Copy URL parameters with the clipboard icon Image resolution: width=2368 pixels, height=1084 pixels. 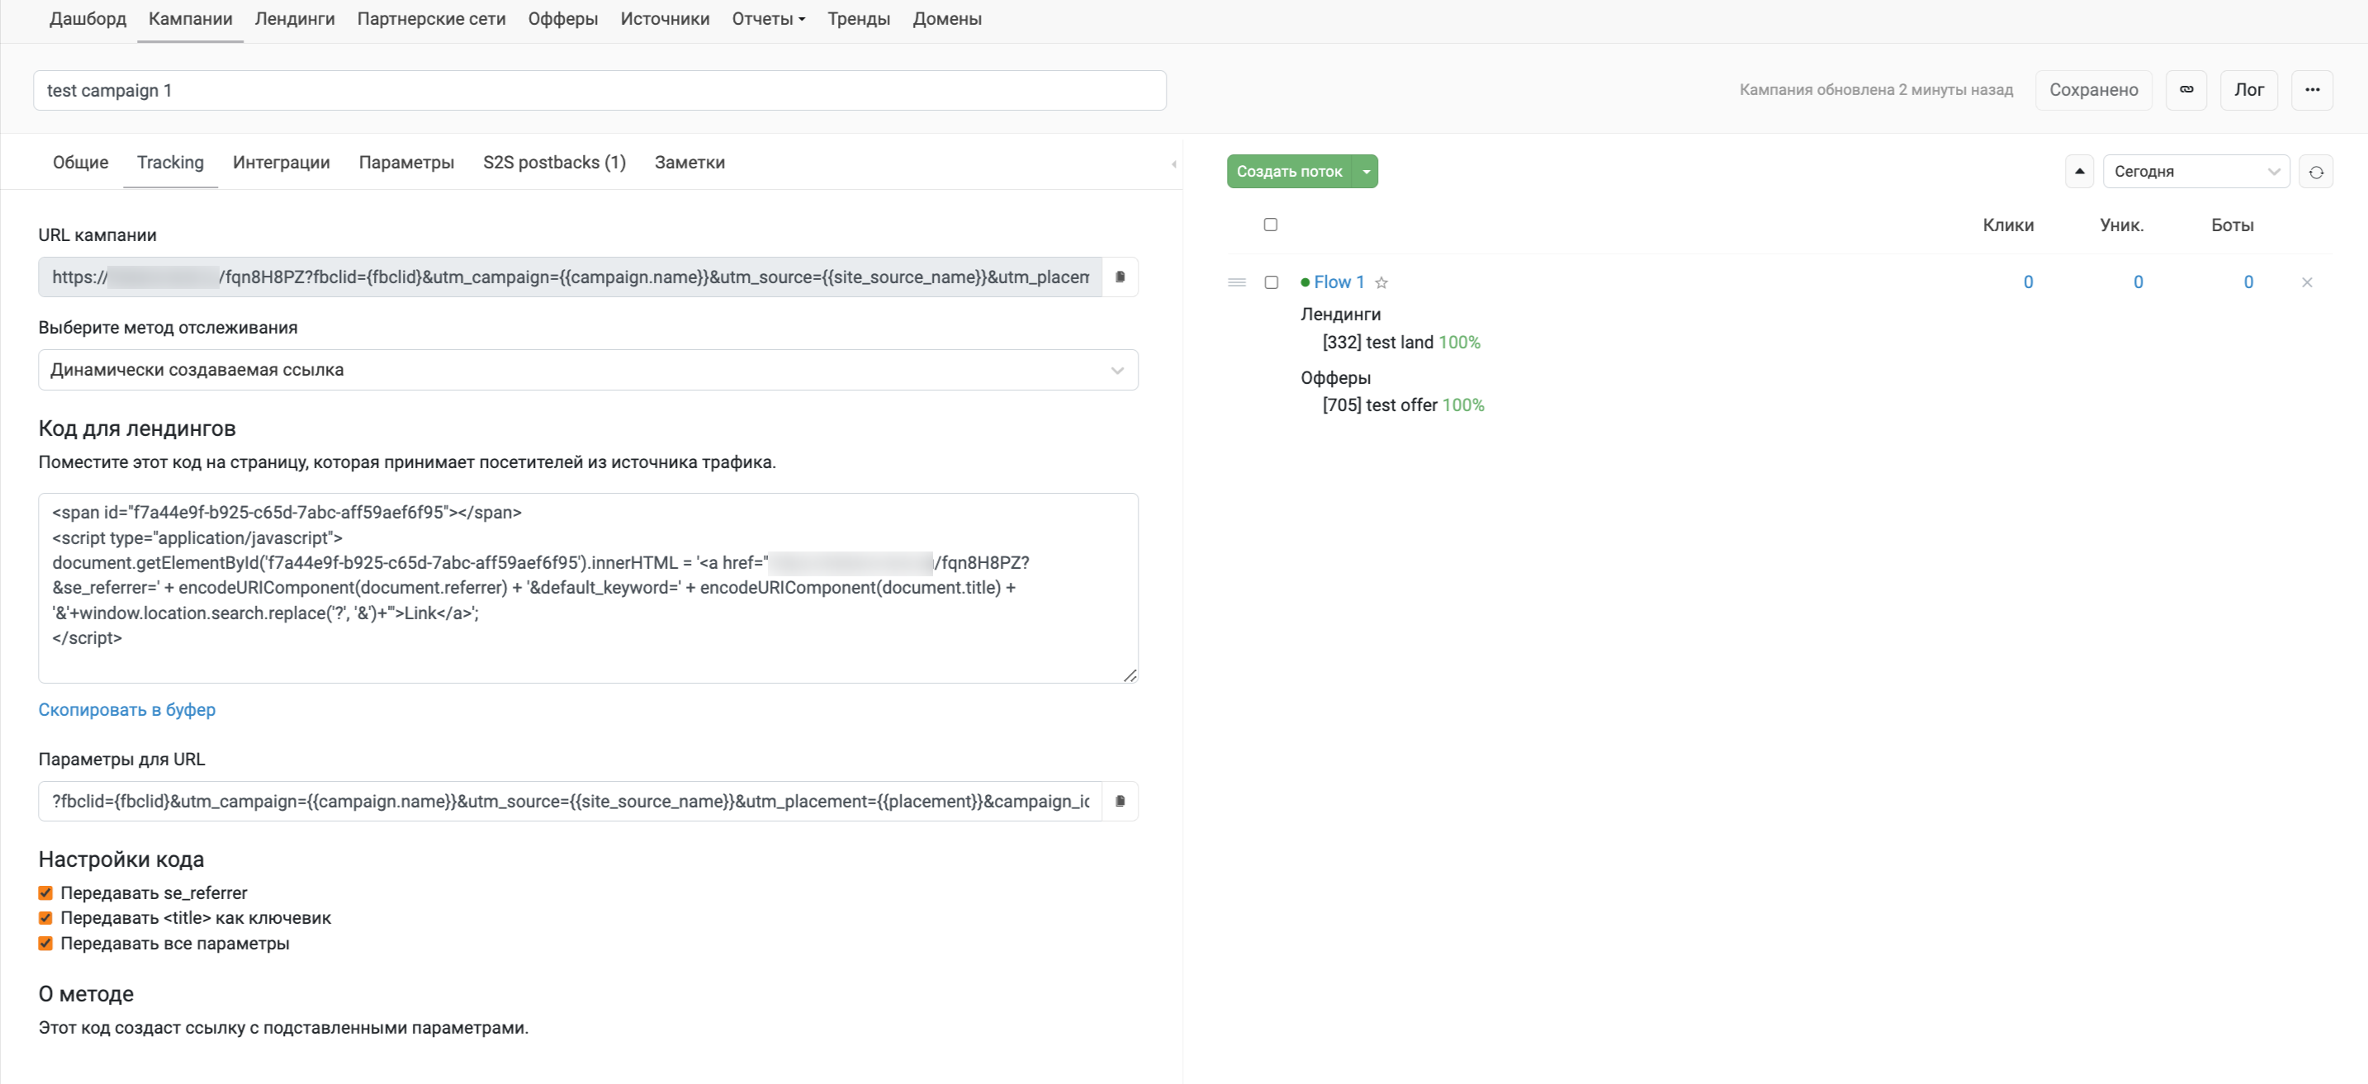[1120, 801]
